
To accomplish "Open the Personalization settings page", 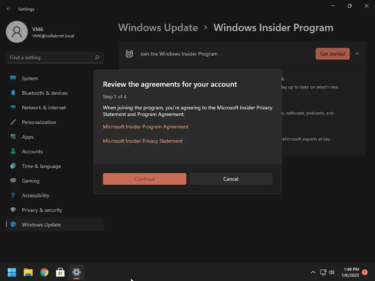I will (x=55, y=122).
